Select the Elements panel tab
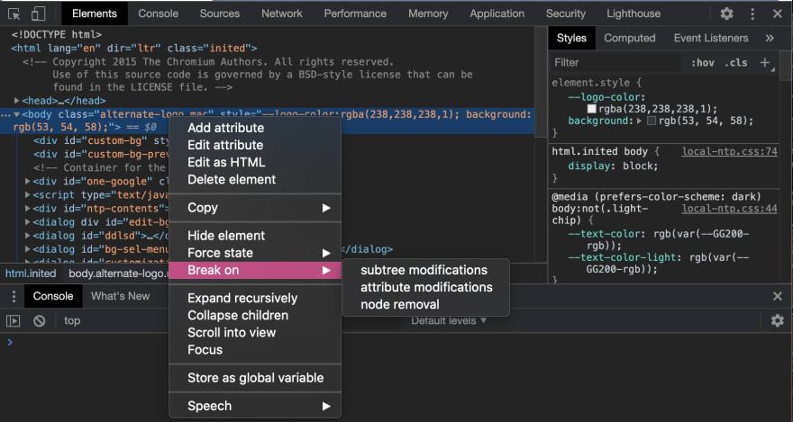 95,13
